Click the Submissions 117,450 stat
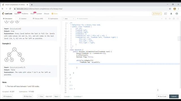 [26, 92]
